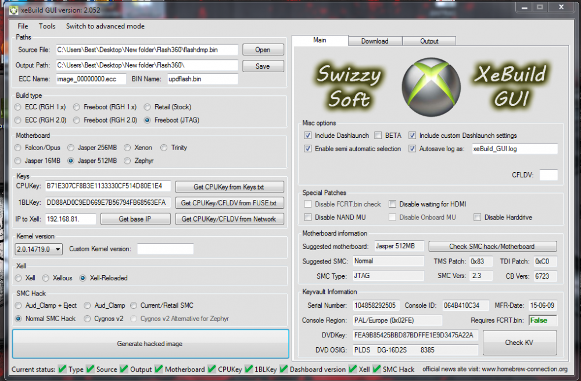Image resolution: width=581 pixels, height=381 pixels.
Task: Select Current/Retail SMC option
Action: pyautogui.click(x=162, y=305)
